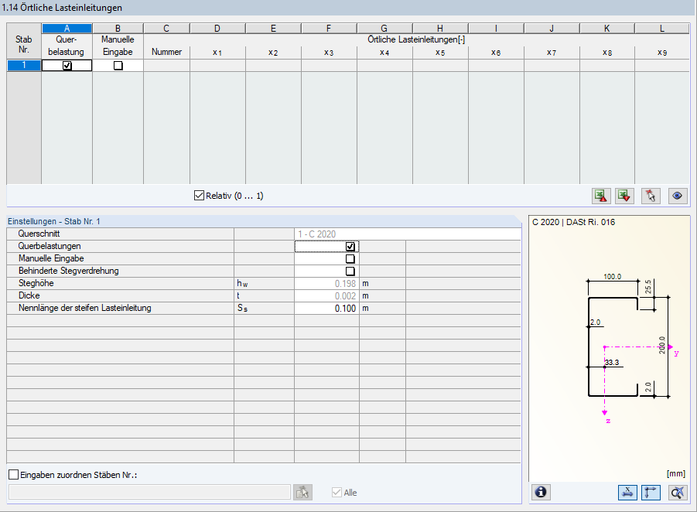Click disabled member pick icon next to input

302,493
